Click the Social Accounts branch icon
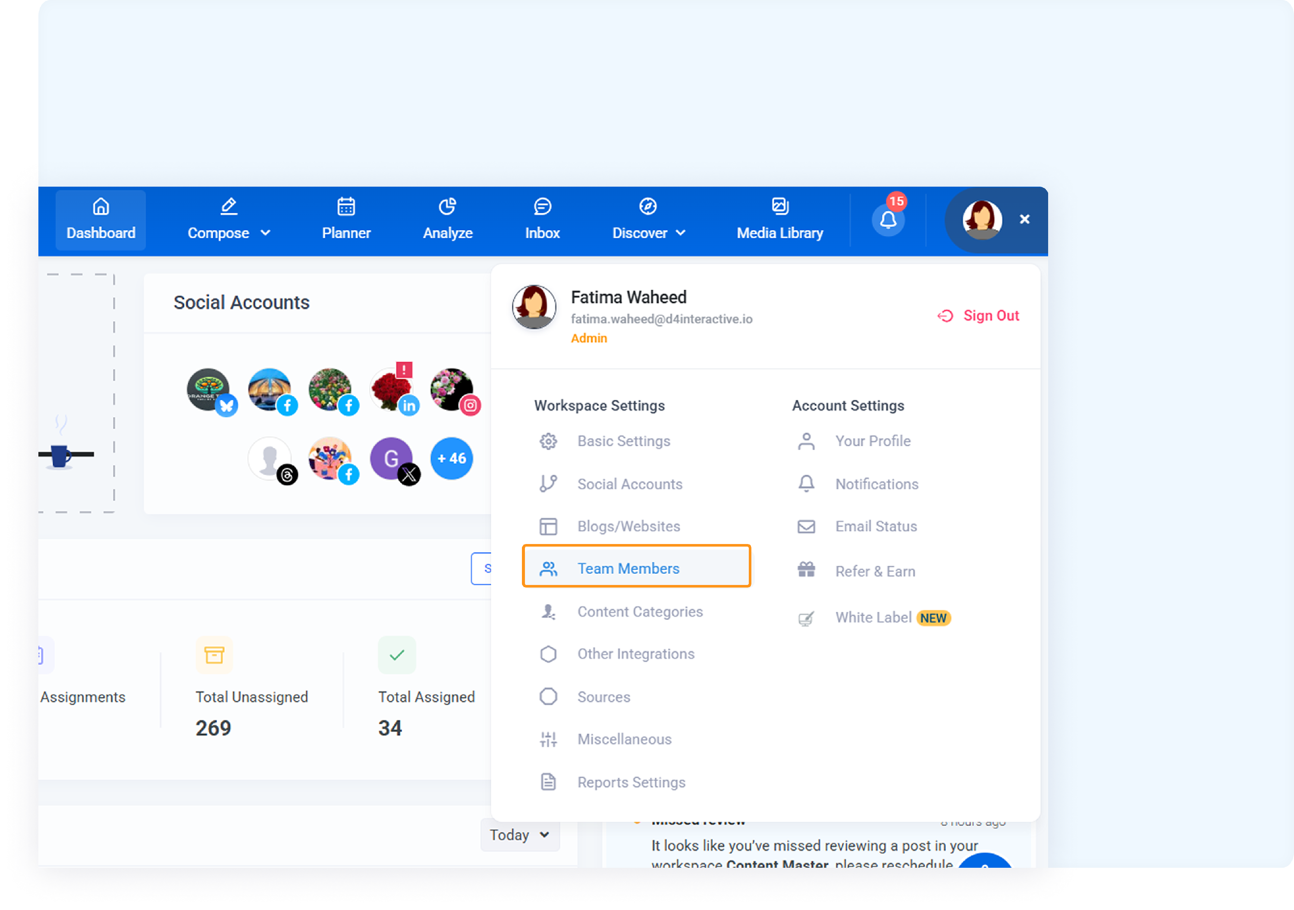Screen dimensions: 1294x910 tap(548, 484)
